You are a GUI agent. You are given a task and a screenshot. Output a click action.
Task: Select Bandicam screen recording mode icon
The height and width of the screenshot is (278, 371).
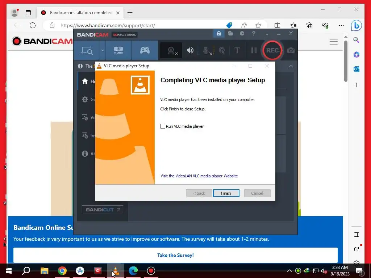click(x=87, y=50)
